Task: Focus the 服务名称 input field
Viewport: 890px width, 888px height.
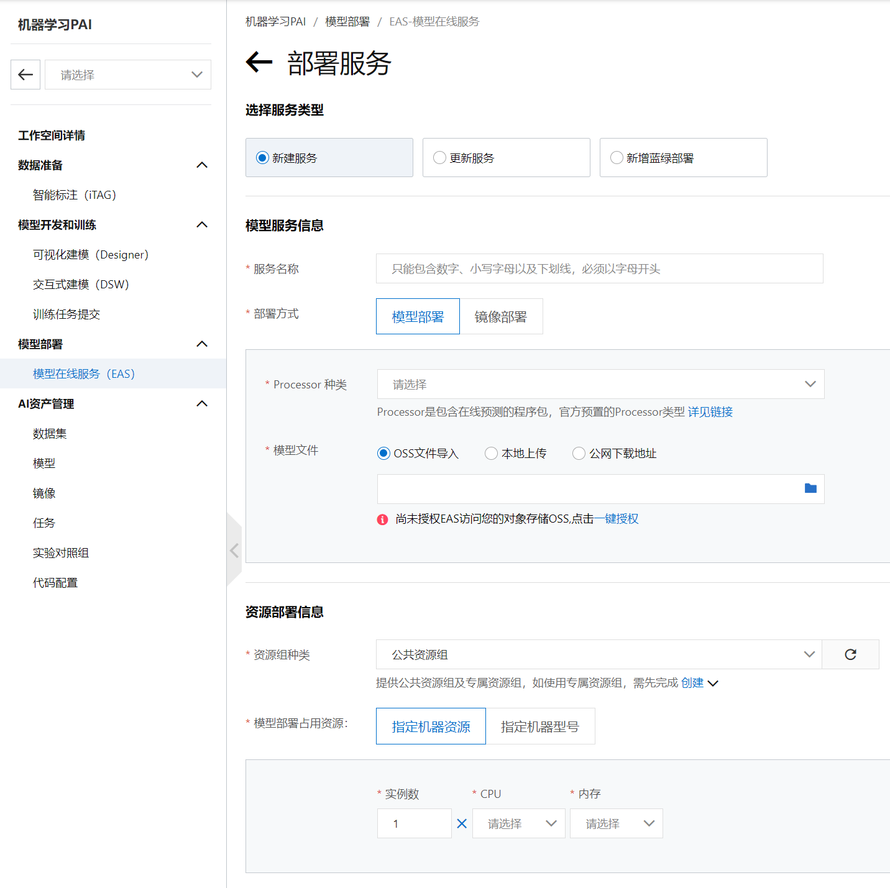Action: pyautogui.click(x=600, y=268)
